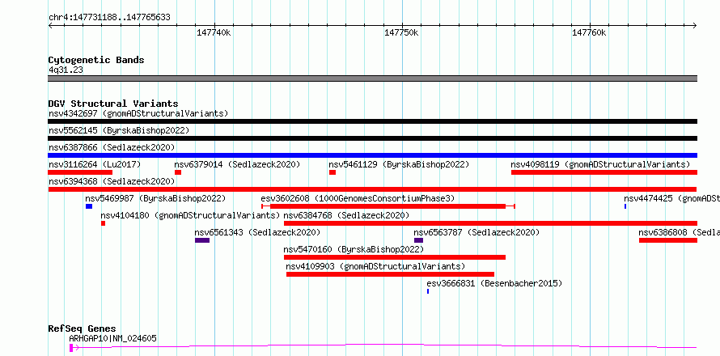Select the small nsv6379014 red variant
Screen dimensions: 720x356
[x=178, y=172]
